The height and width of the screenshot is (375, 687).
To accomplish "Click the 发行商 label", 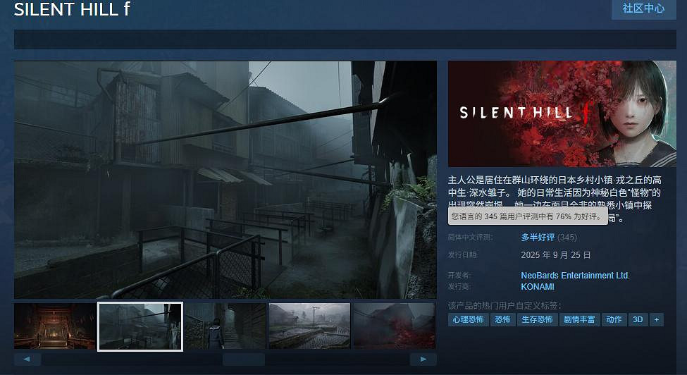I will (459, 286).
